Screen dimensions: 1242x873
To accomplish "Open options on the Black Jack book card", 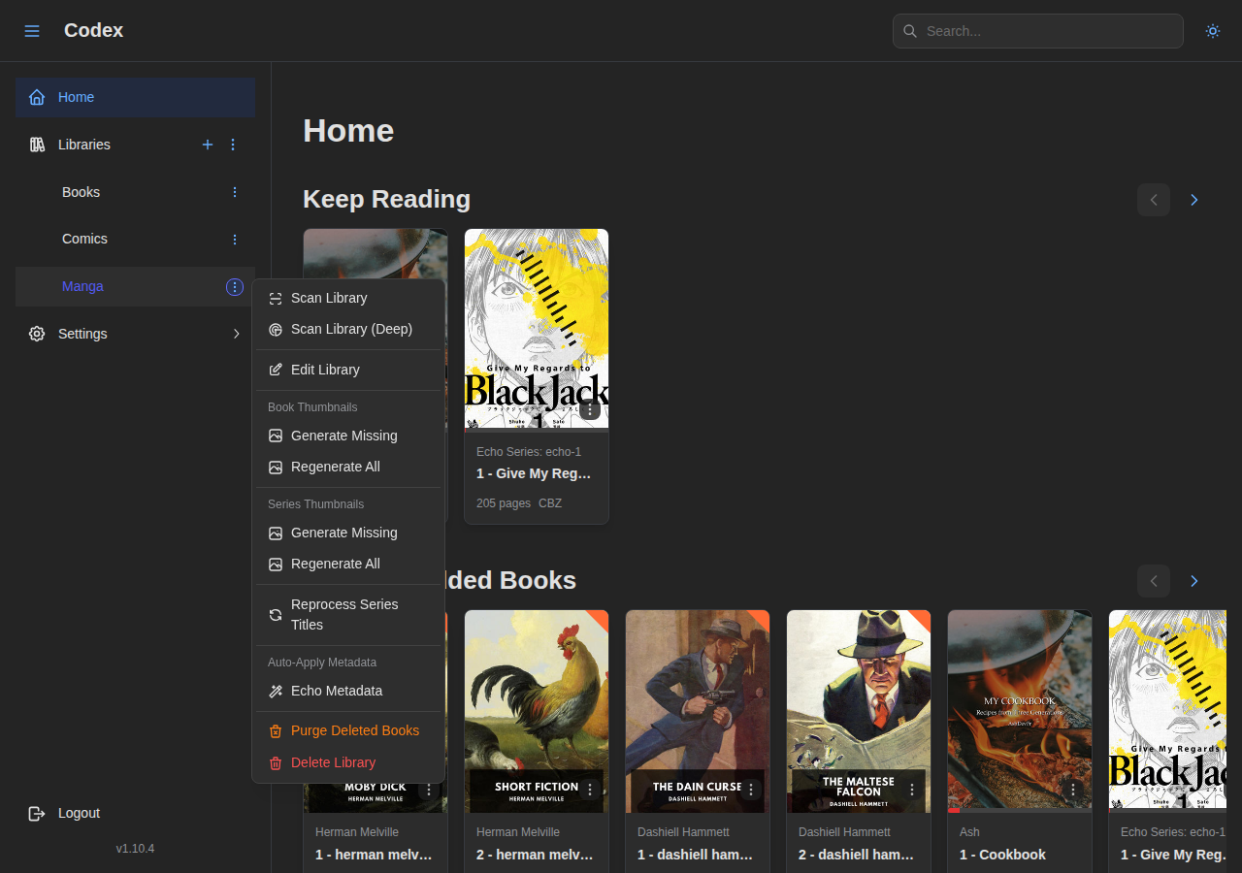I will click(x=588, y=409).
